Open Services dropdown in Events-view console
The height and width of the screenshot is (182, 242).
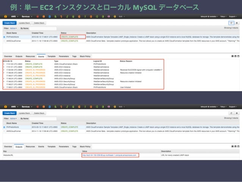coord(27,17)
